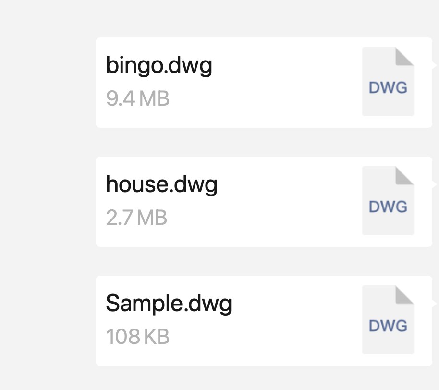Click the DWG icon for bingo.dwg
The image size is (439, 390).
tap(388, 80)
